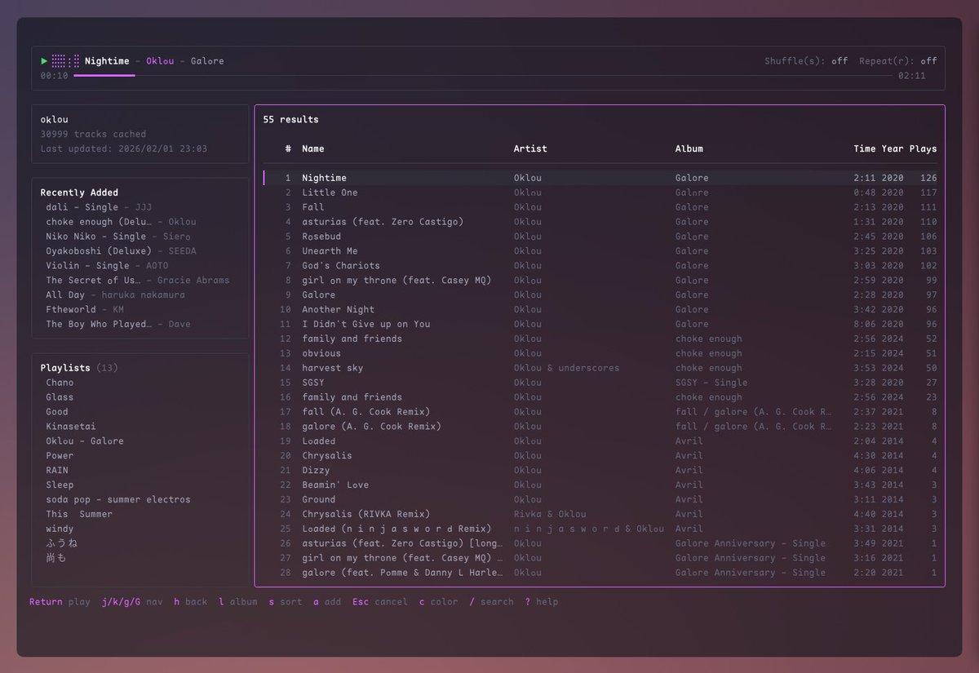This screenshot has width=979, height=673.
Task: Toggle Shuffle(s) off setting
Action: tap(806, 61)
